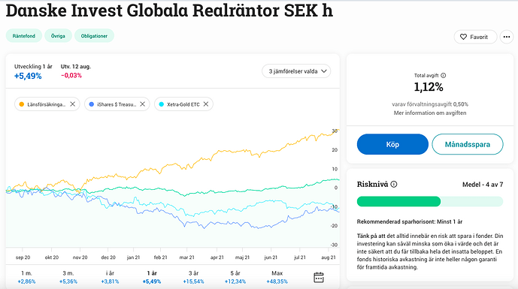This screenshot has width=518, height=289.
Task: Open the calendar date range picker
Action: (319, 278)
